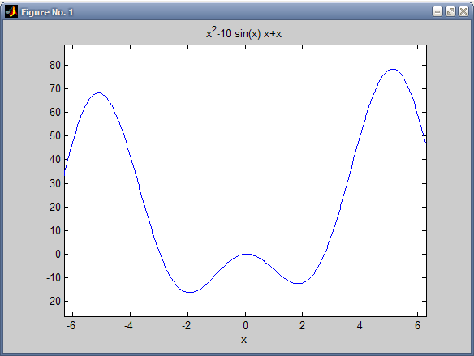Screen dimensions: 474x356
Task: Click the plot title x²-10 sin(x) x+x
Action: coord(243,32)
